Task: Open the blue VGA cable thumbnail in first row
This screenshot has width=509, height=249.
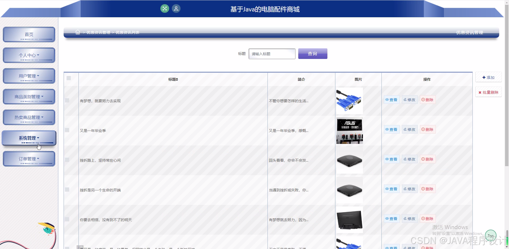Action: point(349,101)
